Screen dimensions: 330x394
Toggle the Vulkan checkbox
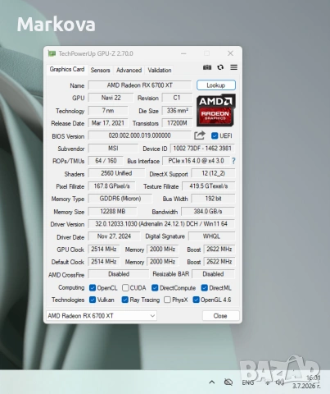[93, 300]
